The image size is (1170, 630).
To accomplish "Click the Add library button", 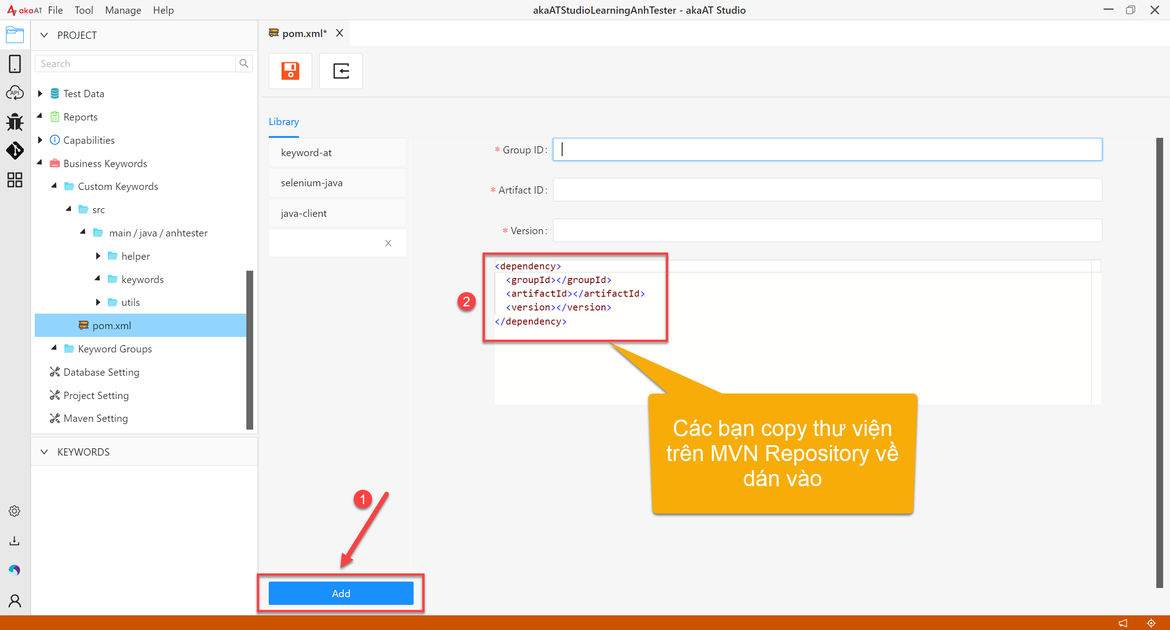I will coord(341,593).
